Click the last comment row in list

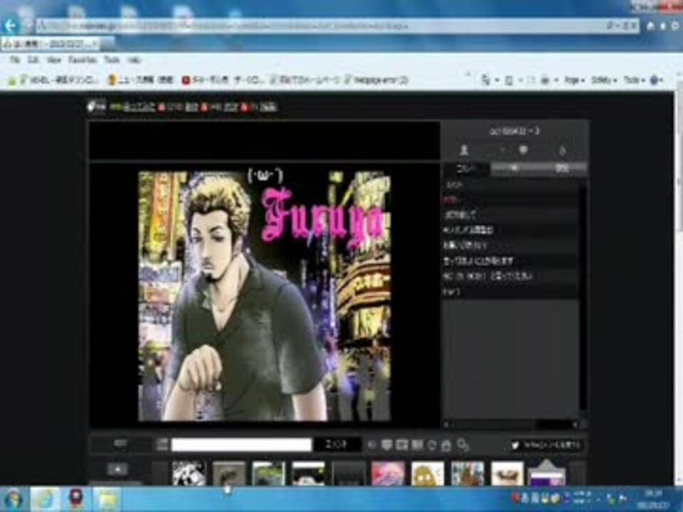tap(510, 292)
